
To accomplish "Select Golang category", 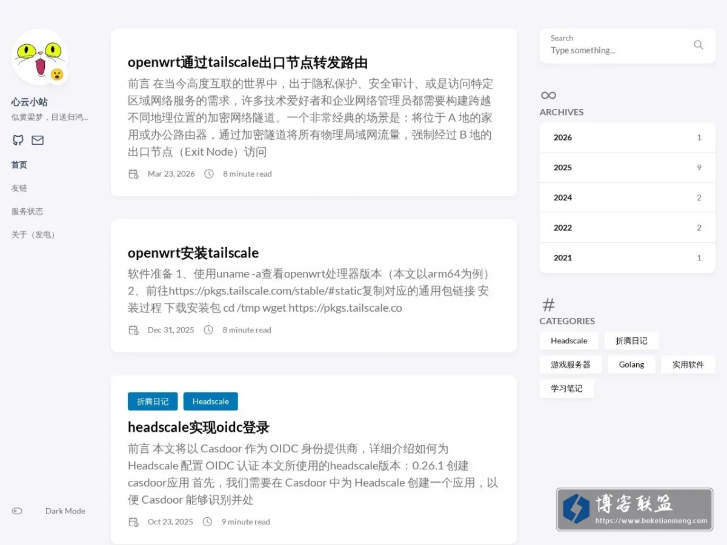I will (x=632, y=365).
